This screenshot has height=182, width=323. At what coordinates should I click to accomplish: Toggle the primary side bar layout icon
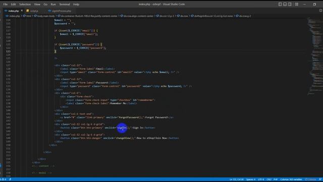[x=280, y=4]
